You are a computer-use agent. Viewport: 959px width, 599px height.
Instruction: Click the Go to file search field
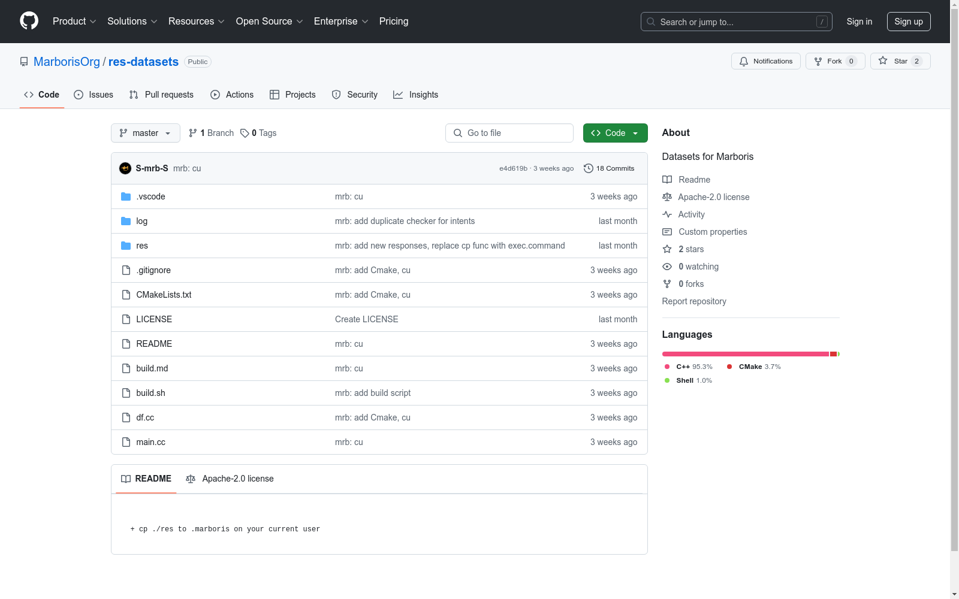(x=509, y=133)
